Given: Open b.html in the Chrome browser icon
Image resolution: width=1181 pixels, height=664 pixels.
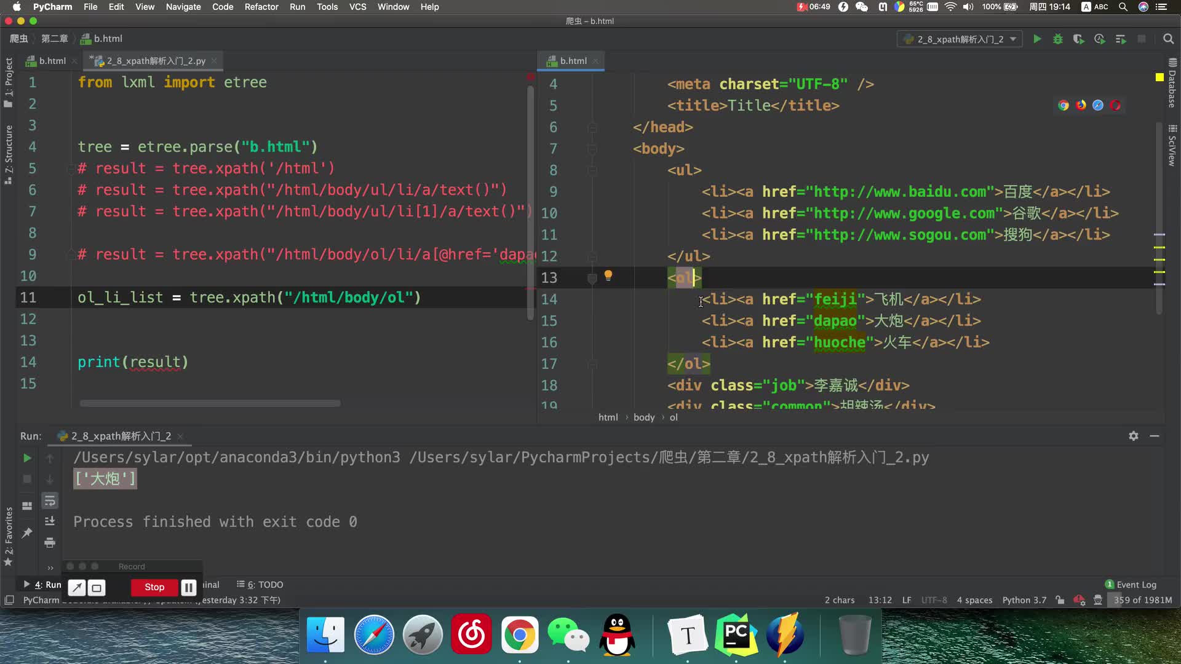Looking at the screenshot, I should (x=1064, y=106).
